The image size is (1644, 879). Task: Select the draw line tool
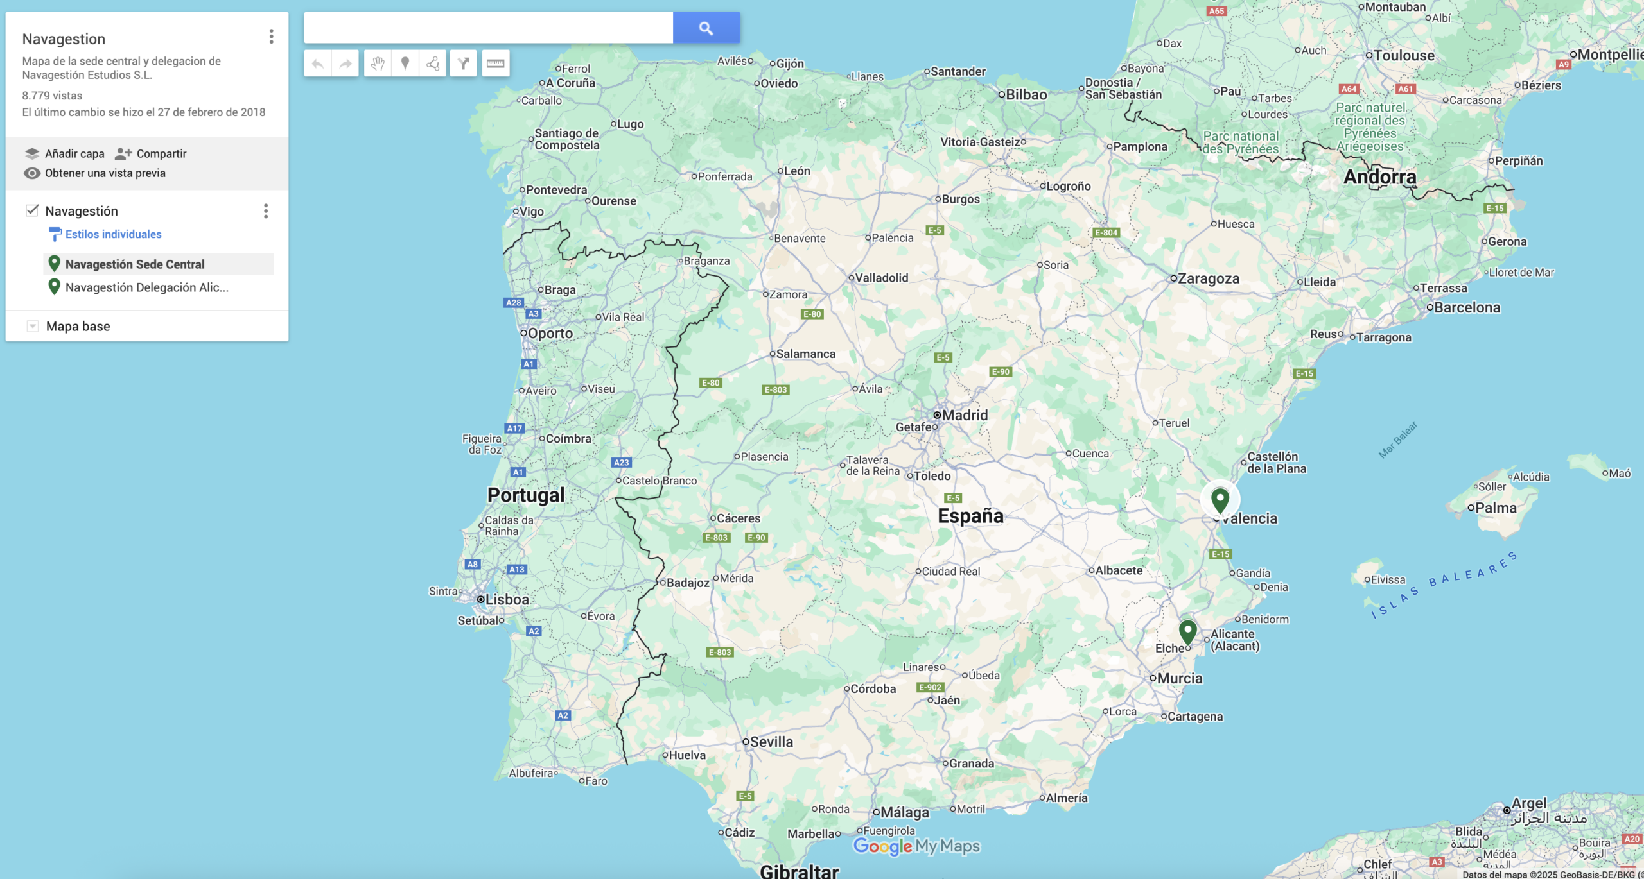point(433,64)
